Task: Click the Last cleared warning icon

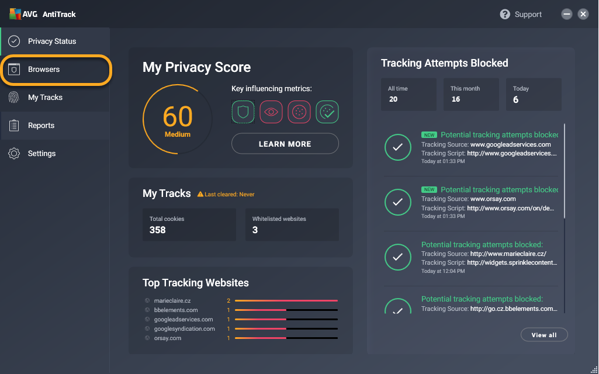Action: tap(200, 194)
